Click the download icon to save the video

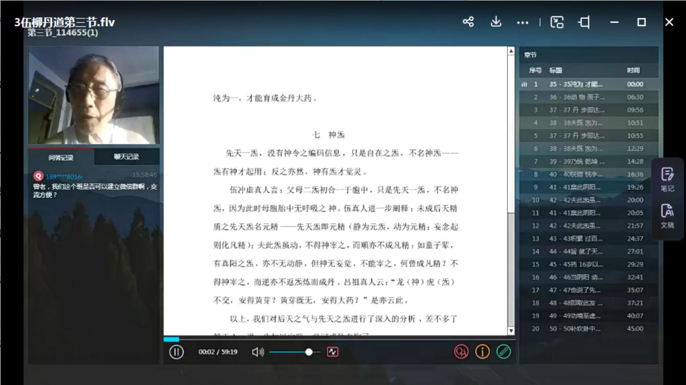pyautogui.click(x=496, y=22)
